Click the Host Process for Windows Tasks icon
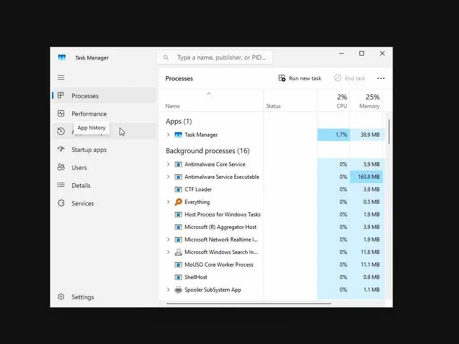The image size is (459, 344). click(x=178, y=215)
